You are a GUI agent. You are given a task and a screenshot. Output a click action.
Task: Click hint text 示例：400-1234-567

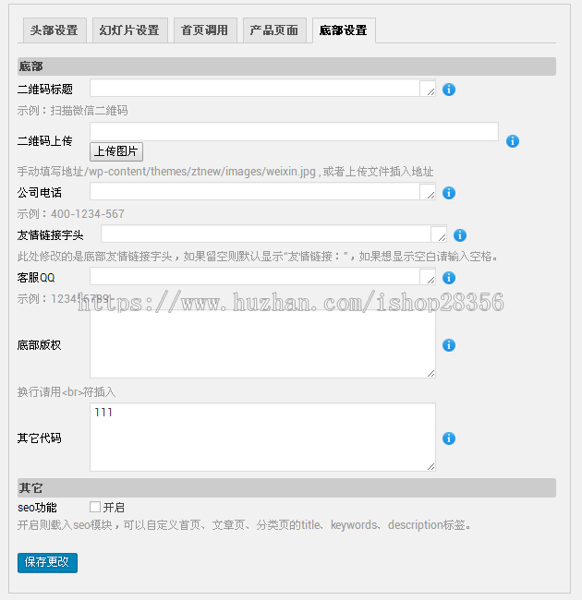tap(71, 214)
